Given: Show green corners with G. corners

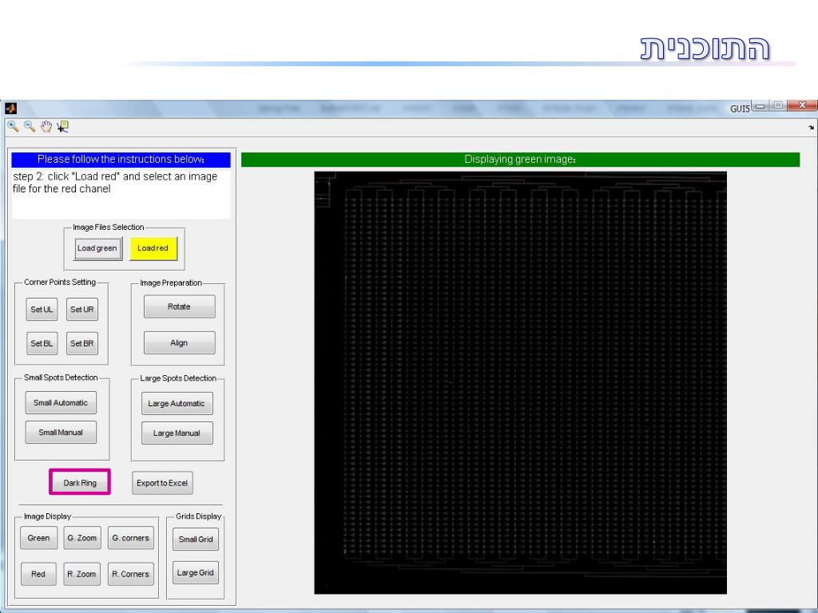Looking at the screenshot, I should (x=130, y=538).
